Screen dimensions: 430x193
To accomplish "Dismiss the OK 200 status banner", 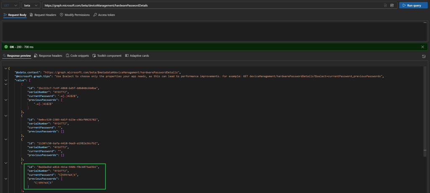I will tap(422, 47).
